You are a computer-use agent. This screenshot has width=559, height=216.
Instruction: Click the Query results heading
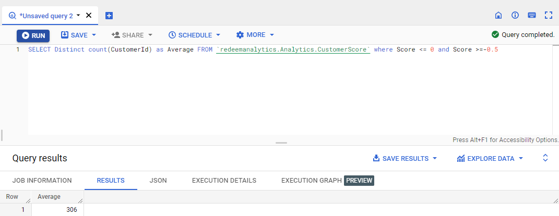40,158
